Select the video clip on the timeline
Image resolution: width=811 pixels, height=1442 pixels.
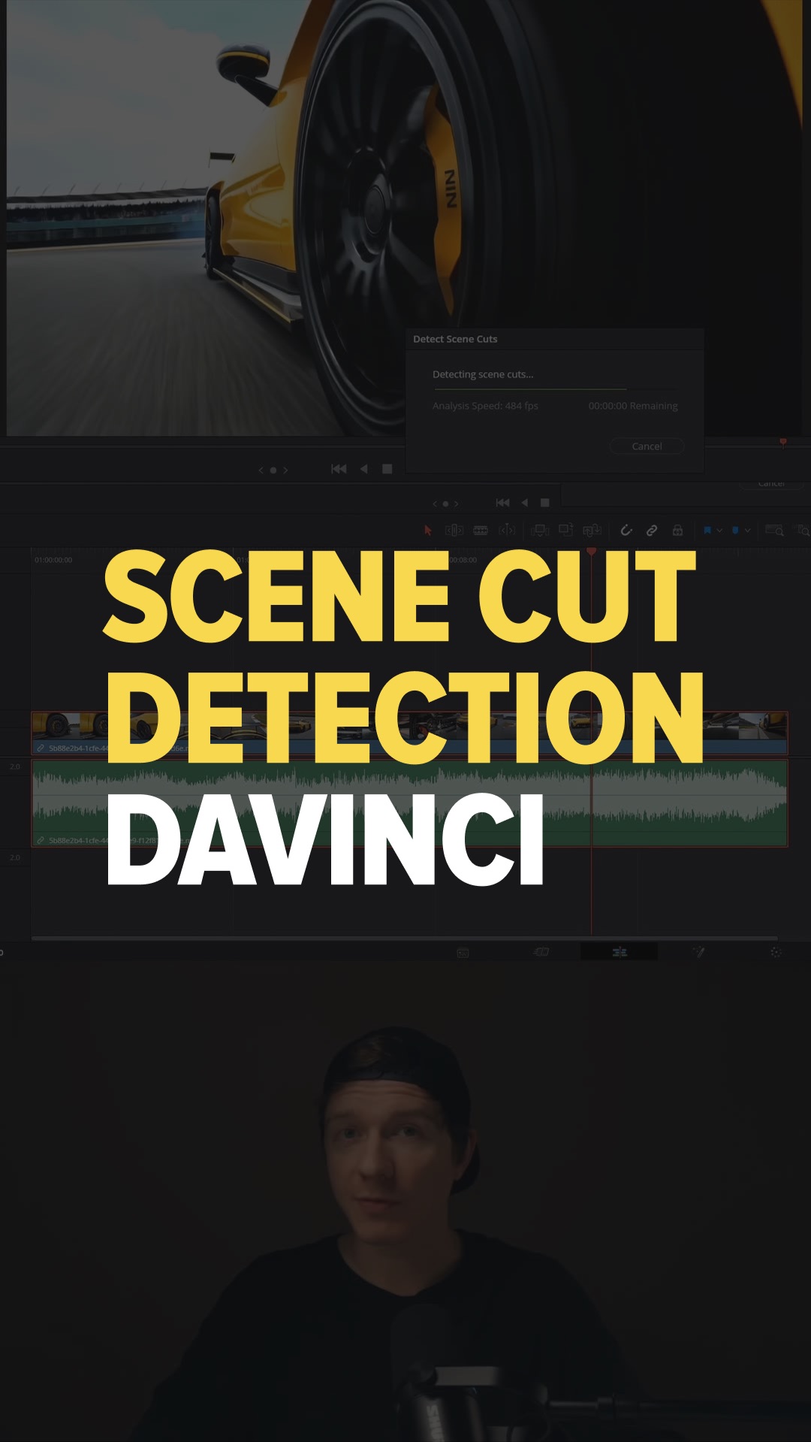tap(409, 733)
